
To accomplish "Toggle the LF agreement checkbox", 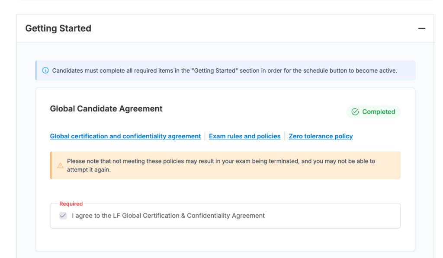I will coord(63,216).
